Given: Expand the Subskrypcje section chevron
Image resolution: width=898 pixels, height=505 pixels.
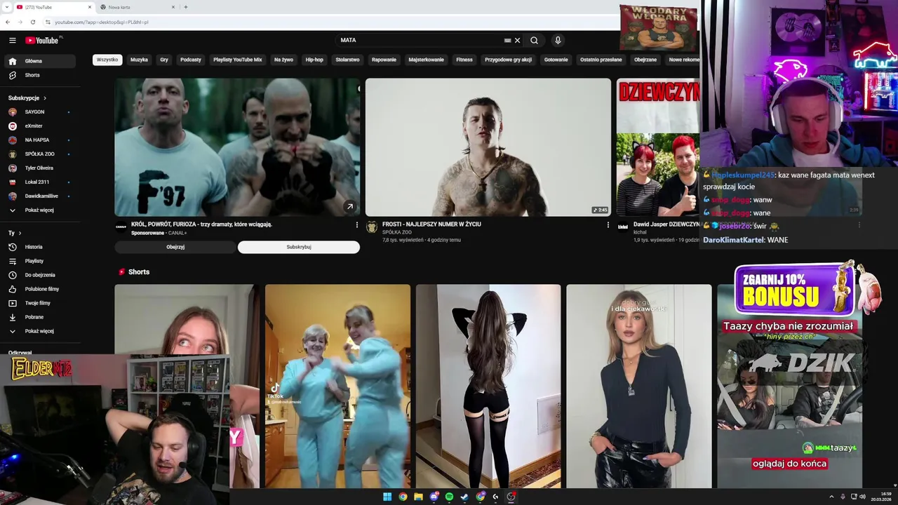Looking at the screenshot, I should [x=45, y=98].
